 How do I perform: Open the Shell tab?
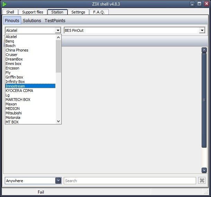tap(10, 12)
